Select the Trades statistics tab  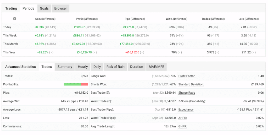pos(47,67)
